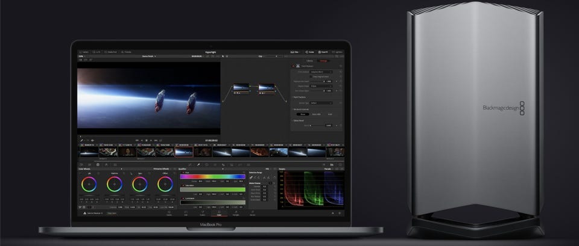This screenshot has width=579, height=246.
Task: Open the LUTs panel in top toolbar
Action: tap(98, 52)
